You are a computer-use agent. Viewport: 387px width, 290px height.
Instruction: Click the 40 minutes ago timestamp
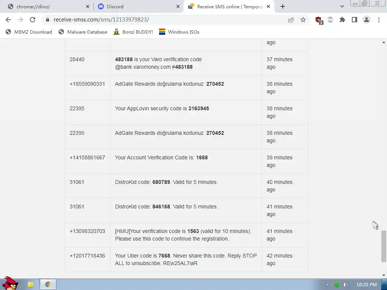click(279, 186)
